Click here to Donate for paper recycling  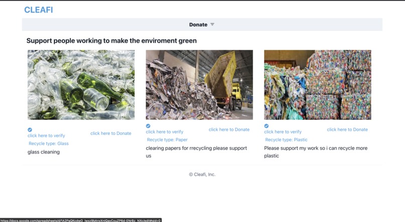point(229,129)
